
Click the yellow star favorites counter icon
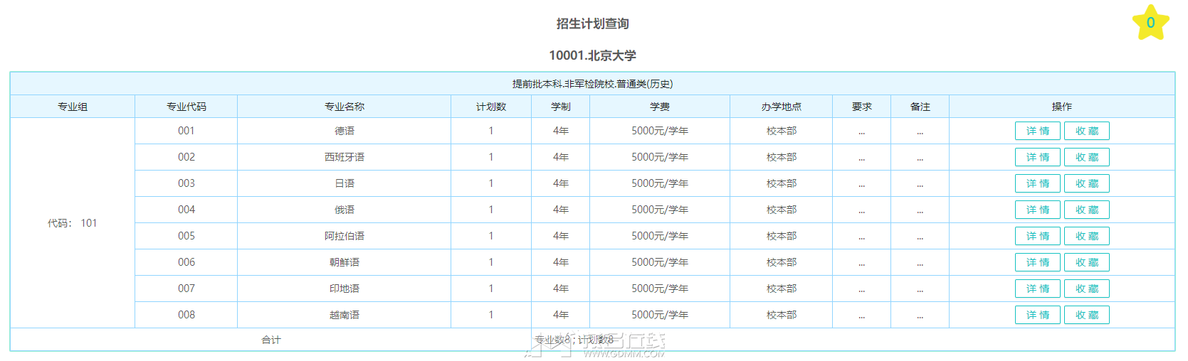pyautogui.click(x=1150, y=23)
